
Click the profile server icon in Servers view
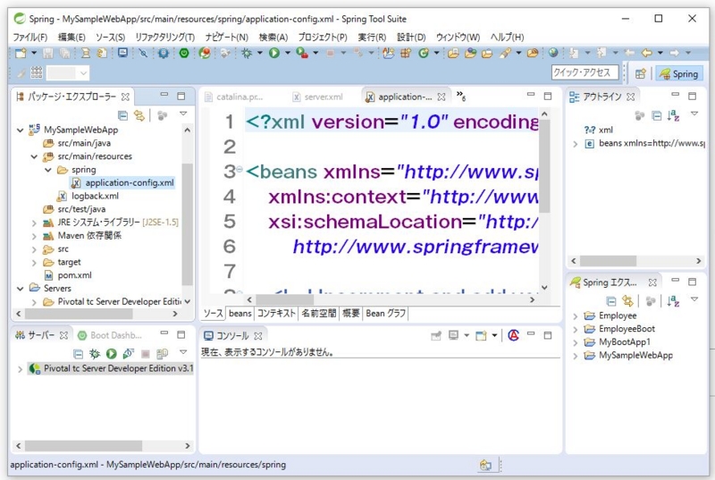[x=128, y=354]
